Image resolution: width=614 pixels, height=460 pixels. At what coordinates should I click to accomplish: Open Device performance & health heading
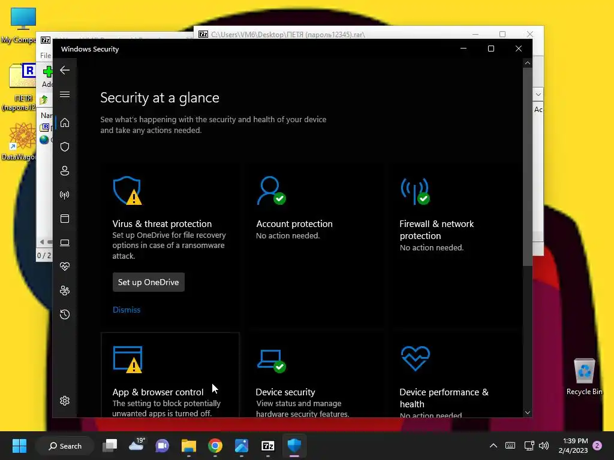444,398
